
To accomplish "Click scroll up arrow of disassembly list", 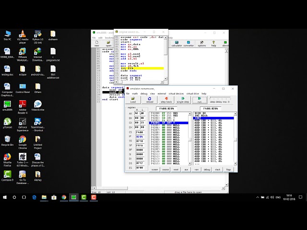I will [x=235, y=114].
